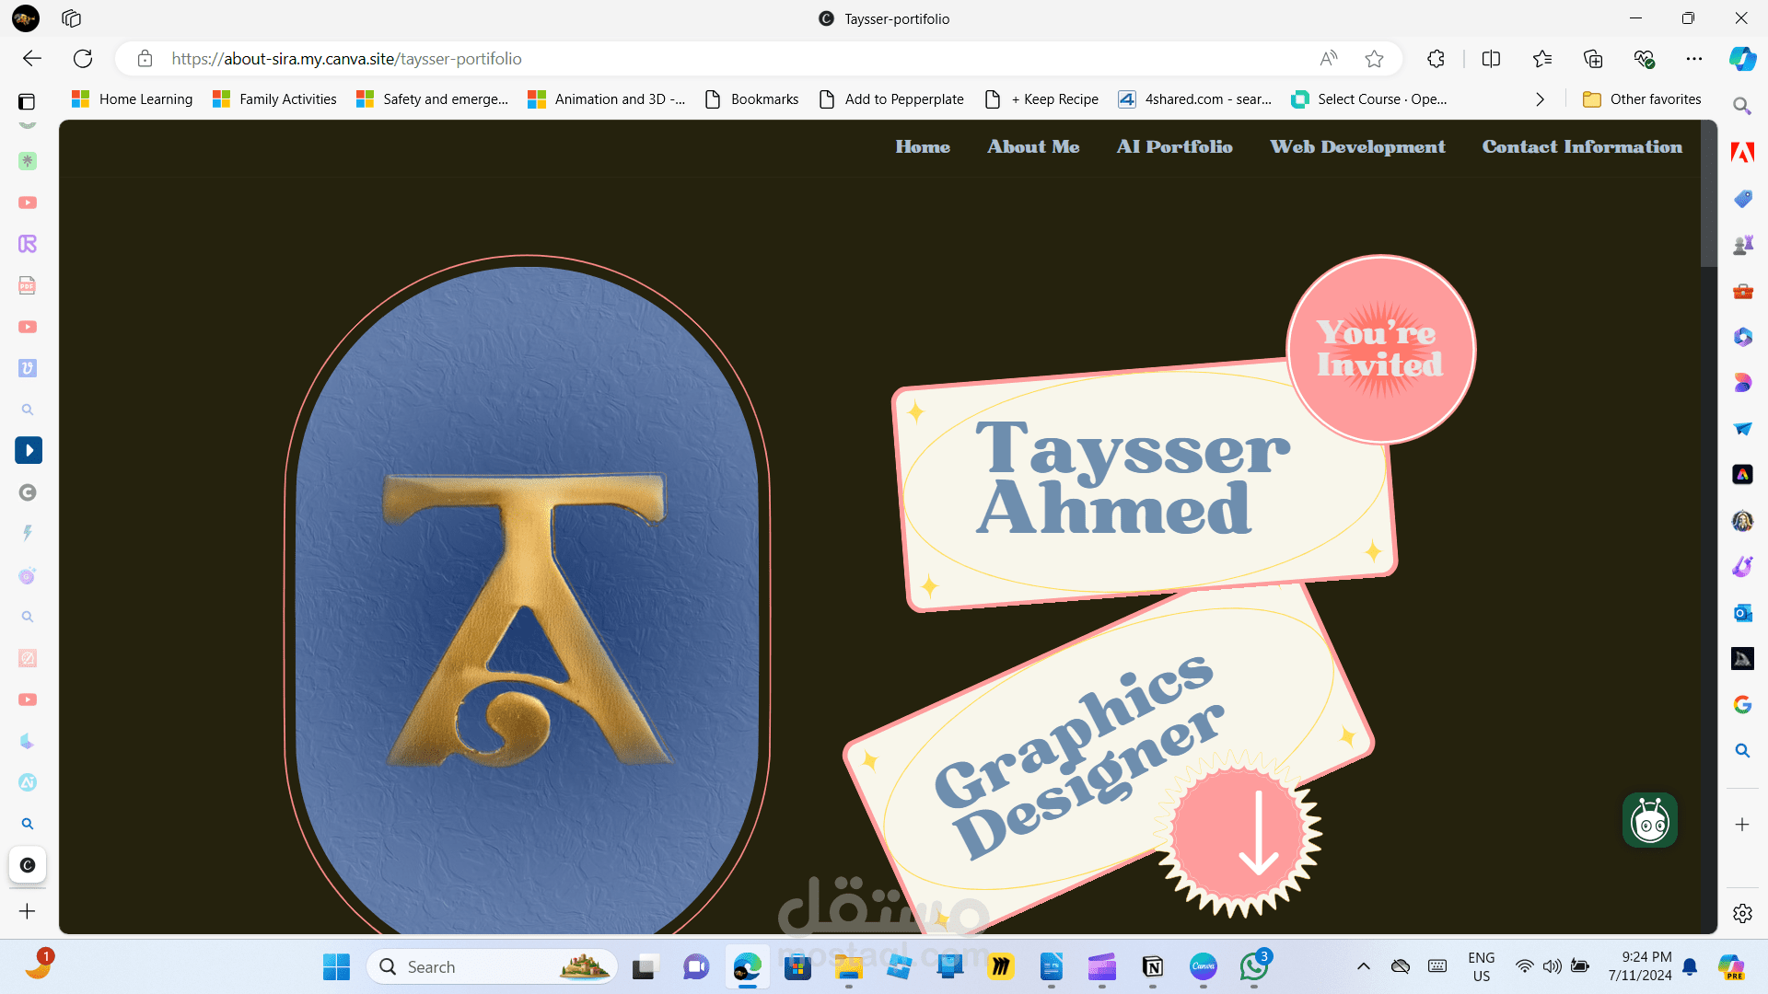Open Browser essentials heart icon
The width and height of the screenshot is (1768, 994).
click(1644, 59)
